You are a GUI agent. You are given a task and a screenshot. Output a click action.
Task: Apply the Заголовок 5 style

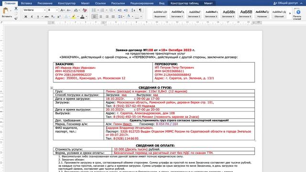click(245, 14)
